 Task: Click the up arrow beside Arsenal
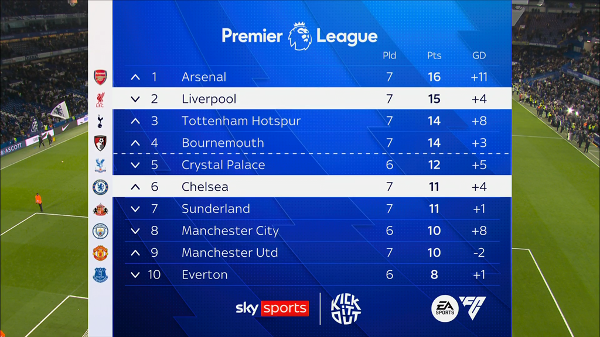coord(135,77)
